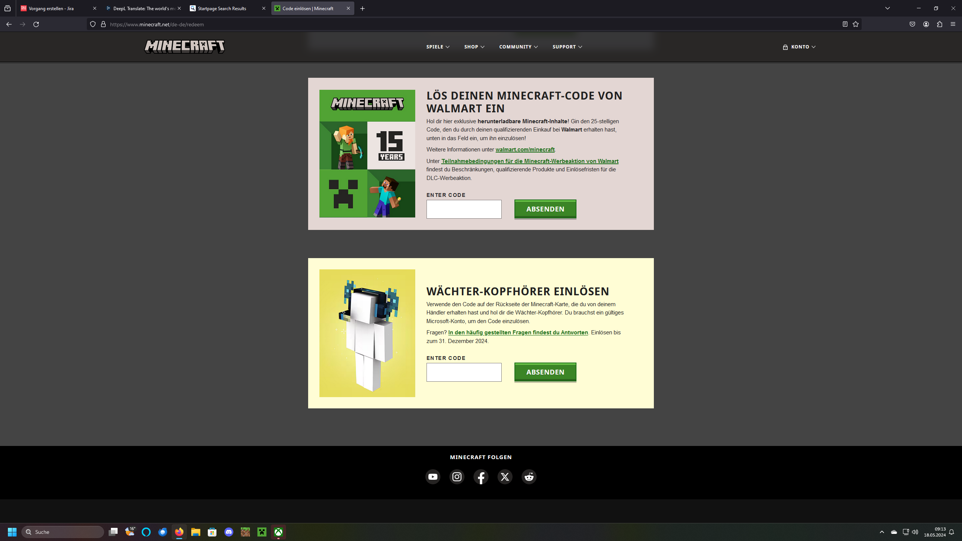Open the walmart.com/minecraft link

pos(525,150)
